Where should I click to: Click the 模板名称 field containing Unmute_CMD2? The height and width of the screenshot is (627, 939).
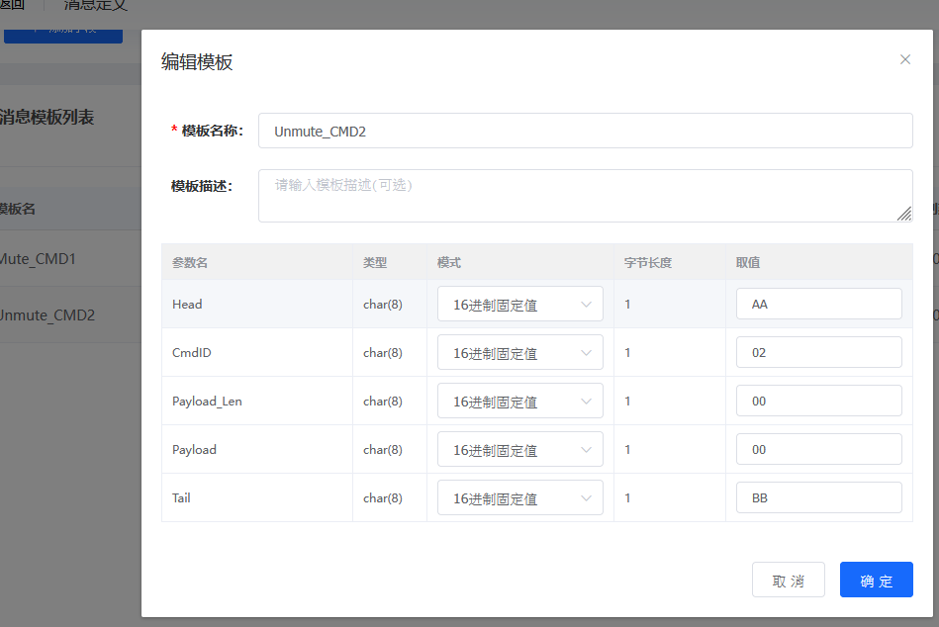[x=585, y=130]
